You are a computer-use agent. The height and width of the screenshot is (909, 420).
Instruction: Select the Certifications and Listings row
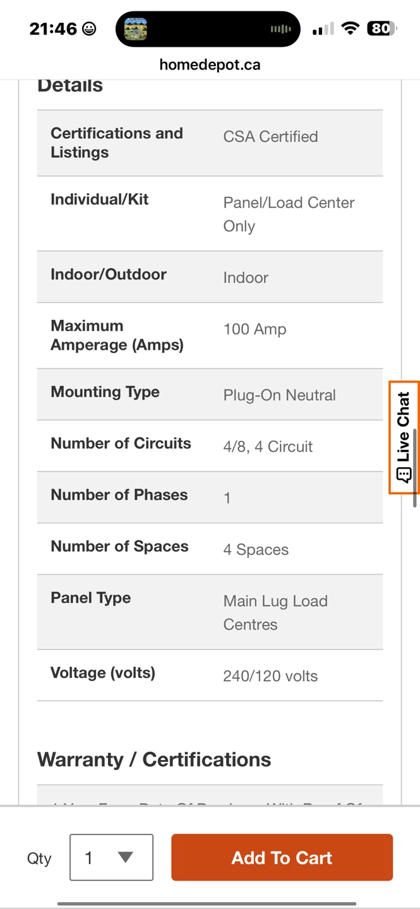tap(210, 143)
